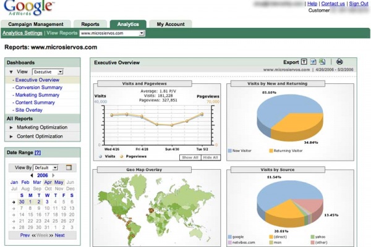Select week row arrow beside April 30

tap(14, 201)
